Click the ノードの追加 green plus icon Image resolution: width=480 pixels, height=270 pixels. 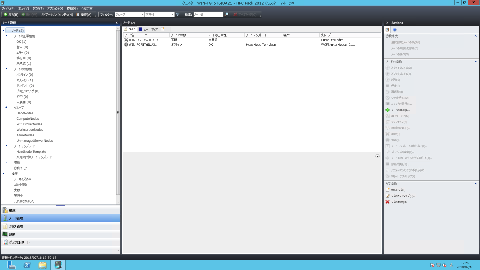[x=388, y=110]
